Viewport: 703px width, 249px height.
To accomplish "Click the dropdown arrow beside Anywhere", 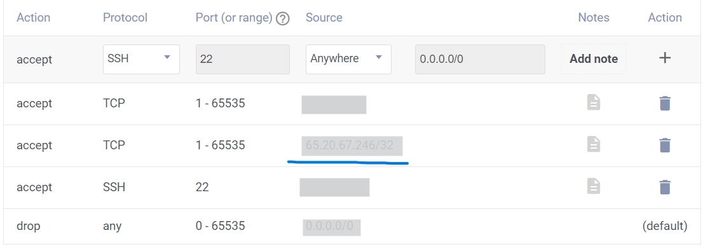I will (x=378, y=58).
